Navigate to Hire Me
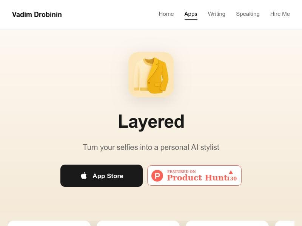This screenshot has width=302, height=226. click(x=280, y=14)
